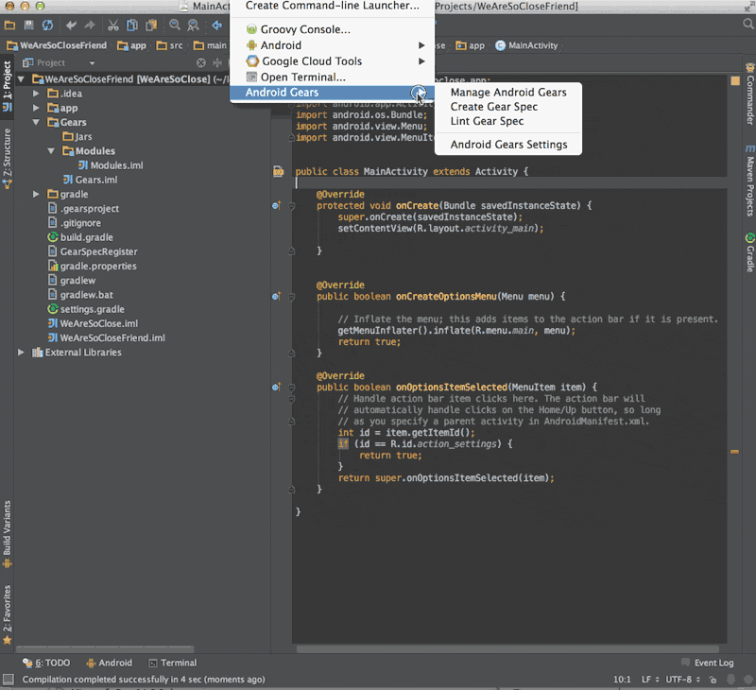Undo with the left arrow icon

click(x=71, y=26)
